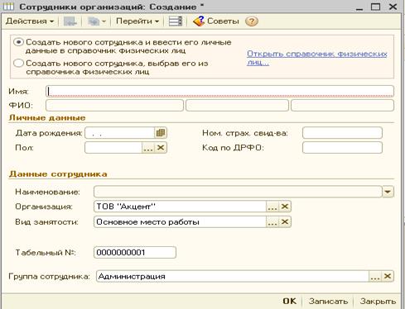This screenshot has height=309, width=405.
Task: Click the Дата рождения date field
Action: tap(119, 133)
